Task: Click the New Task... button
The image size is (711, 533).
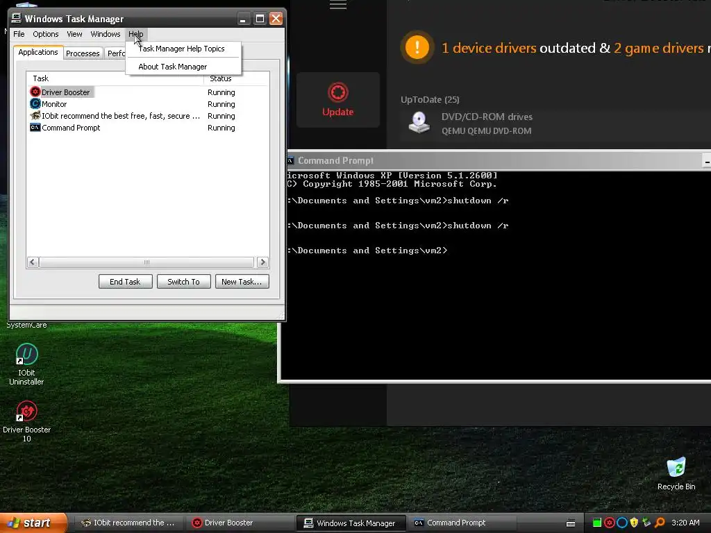Action: point(242,282)
